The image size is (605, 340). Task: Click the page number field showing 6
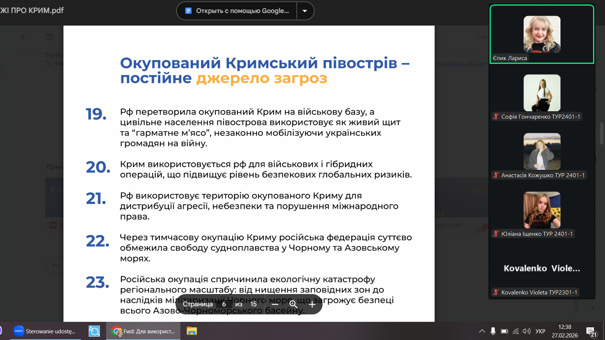(224, 304)
